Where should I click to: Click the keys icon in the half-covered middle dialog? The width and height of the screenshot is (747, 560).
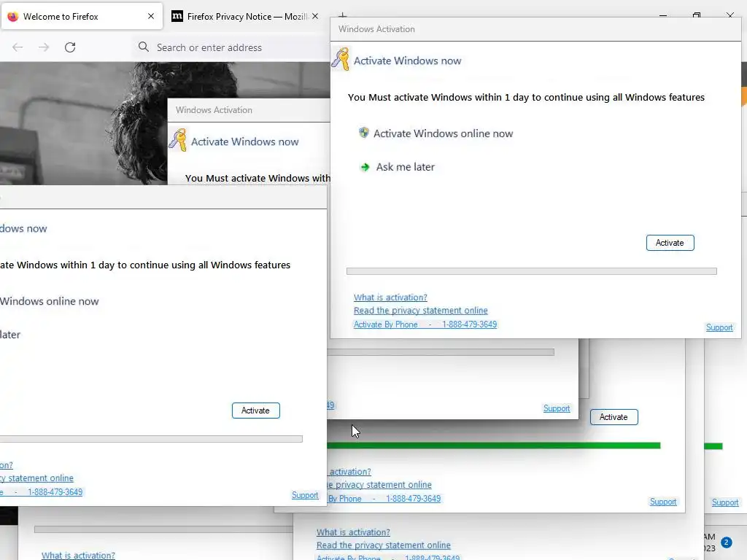tap(178, 140)
